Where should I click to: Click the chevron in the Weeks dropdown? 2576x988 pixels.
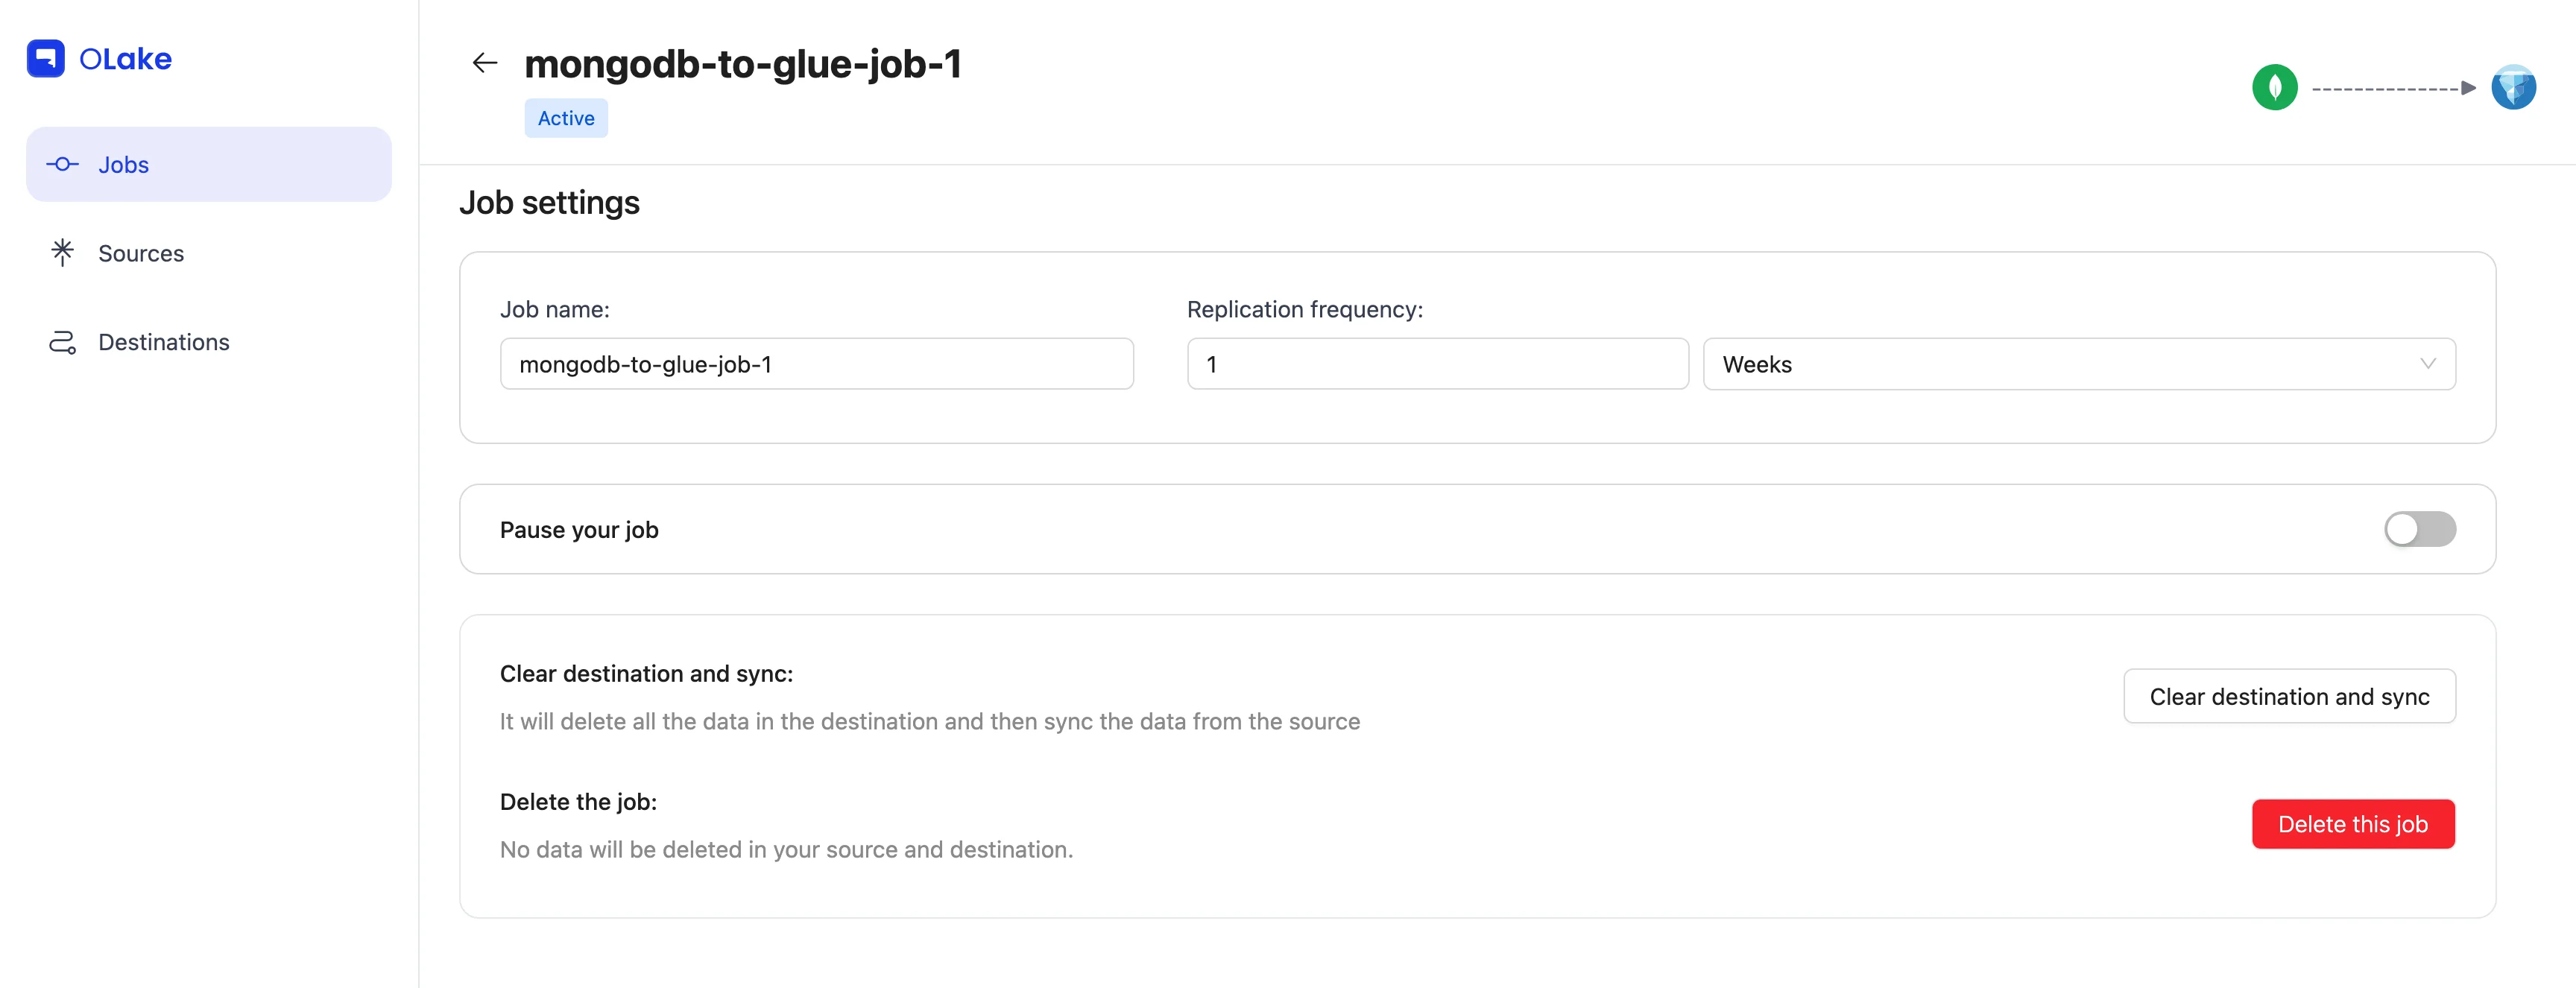click(x=2427, y=364)
